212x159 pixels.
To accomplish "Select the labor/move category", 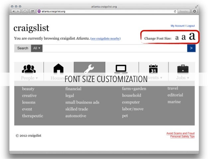I will click(133, 109).
